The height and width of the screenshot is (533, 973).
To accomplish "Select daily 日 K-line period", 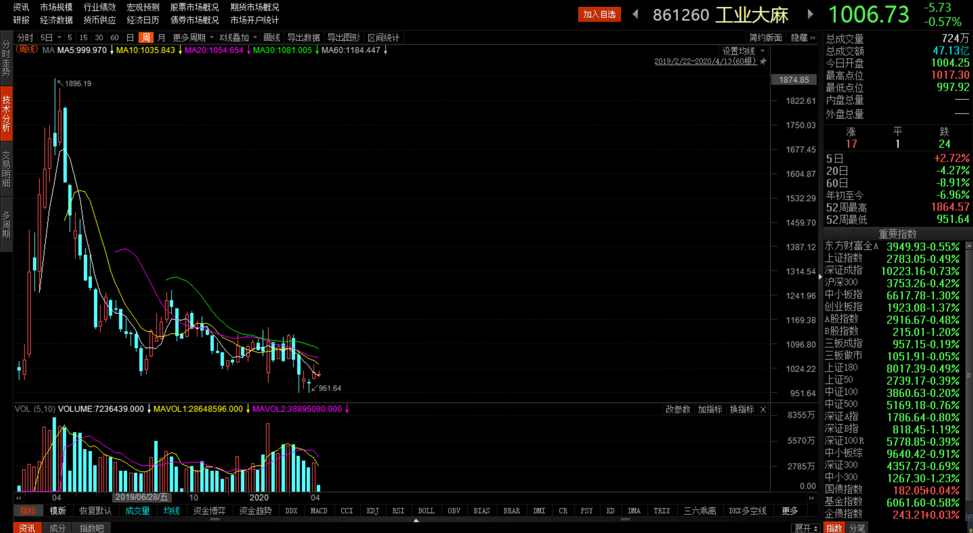I will 130,37.
